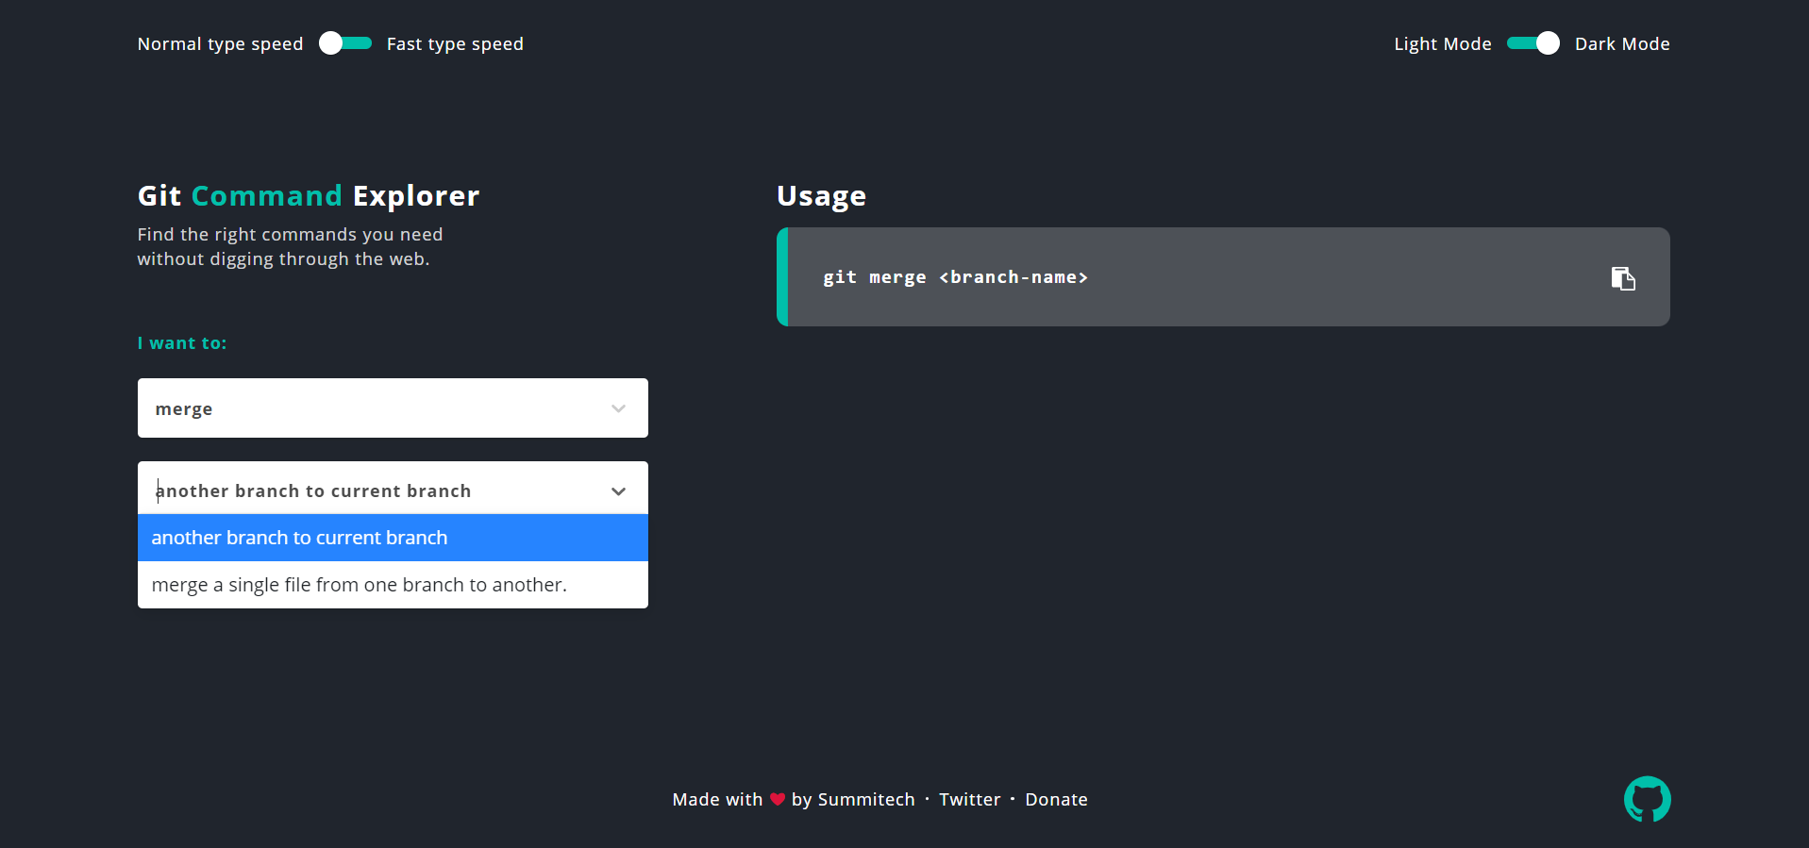This screenshot has width=1809, height=848.
Task: Click the 'Usage' heading
Action: tap(821, 196)
